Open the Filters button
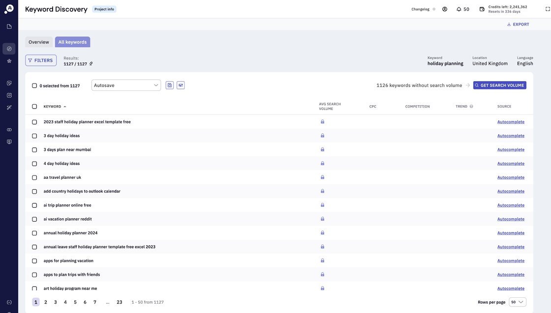Screen dimensions: 551x313 41,60
